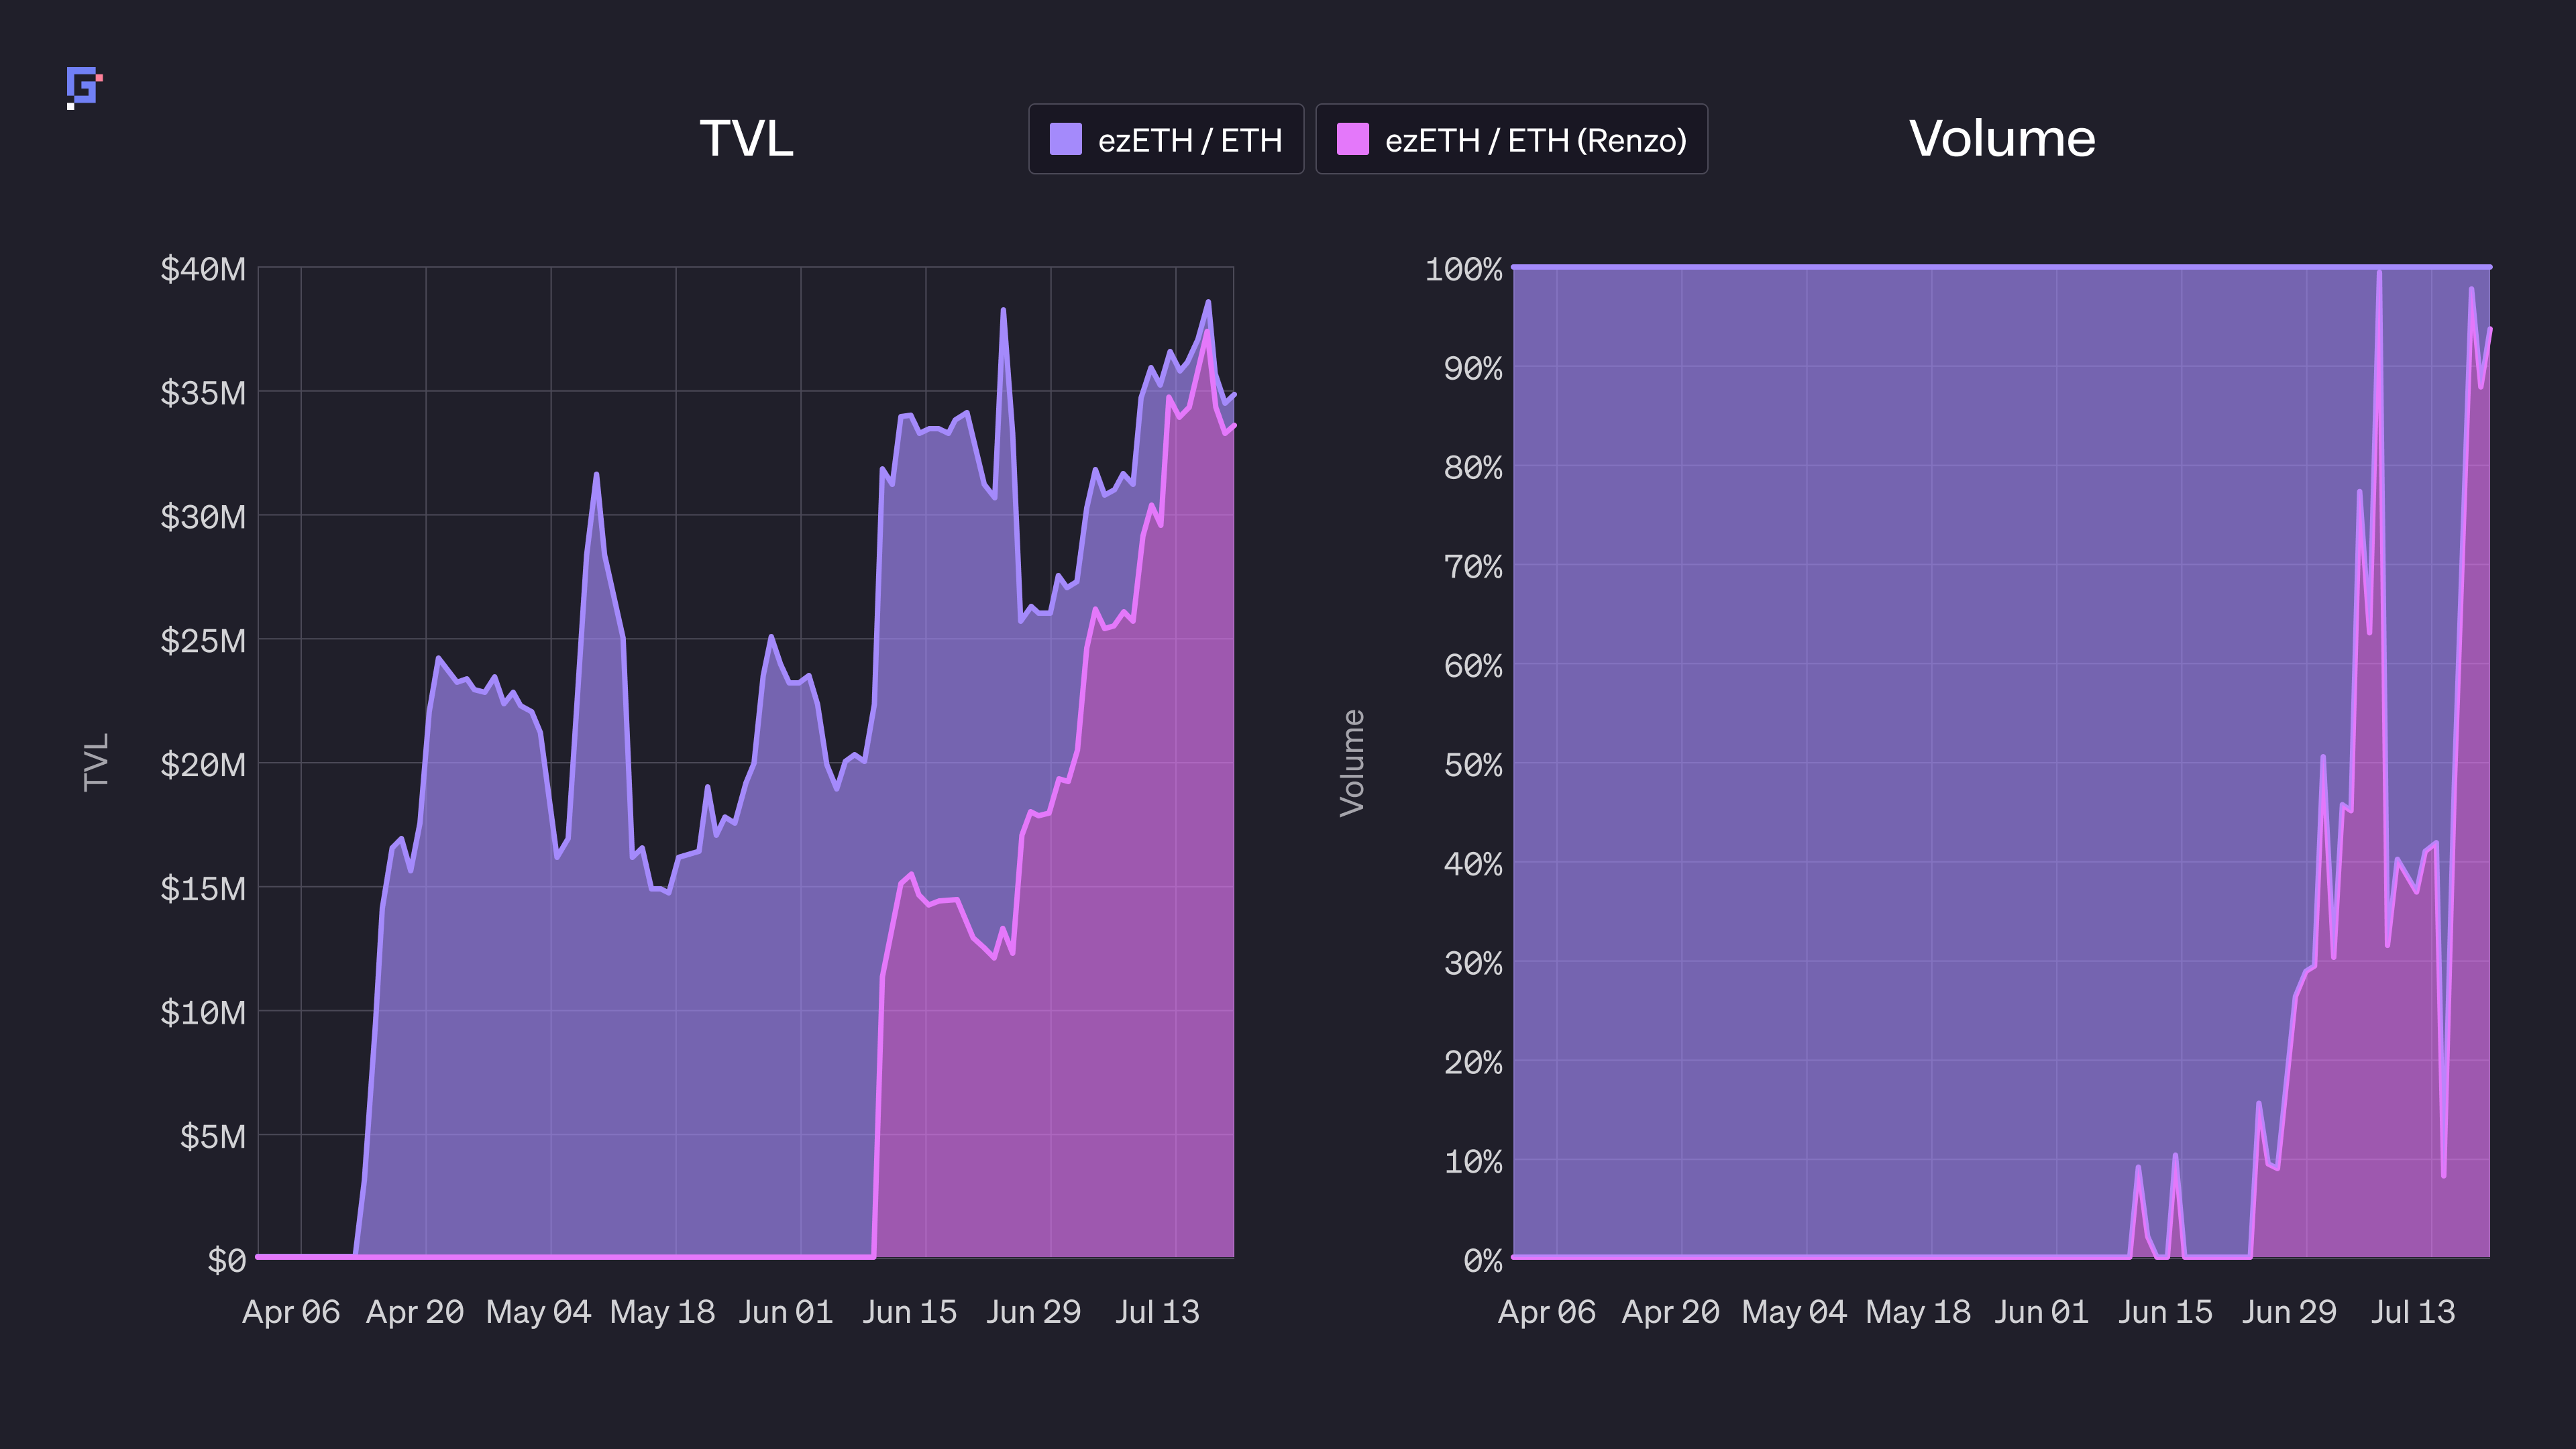
Task: Click the 40% label on the Volume axis
Action: click(x=1473, y=863)
